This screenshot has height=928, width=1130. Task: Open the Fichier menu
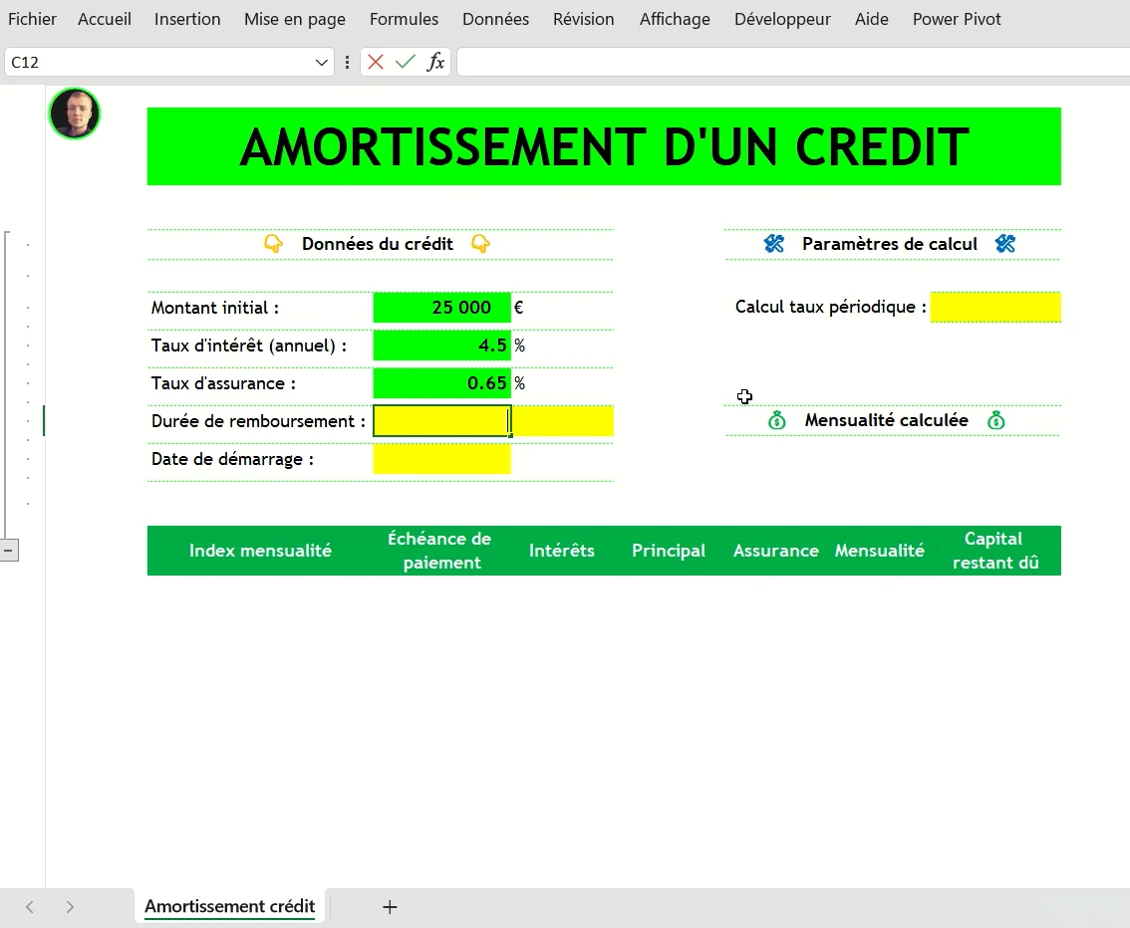pos(33,20)
